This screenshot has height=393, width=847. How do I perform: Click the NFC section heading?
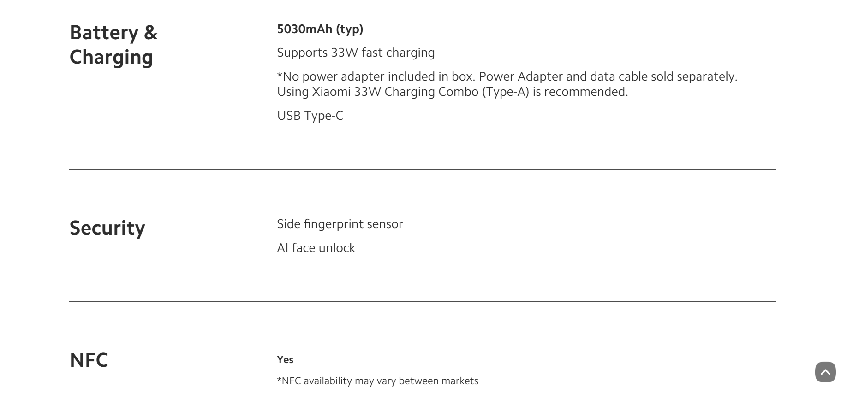point(89,360)
